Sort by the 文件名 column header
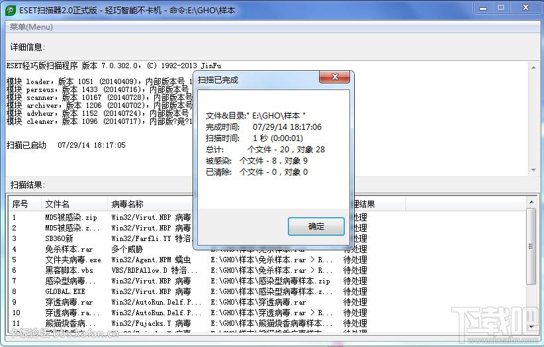Viewport: 544px width, 347px height. click(x=74, y=204)
